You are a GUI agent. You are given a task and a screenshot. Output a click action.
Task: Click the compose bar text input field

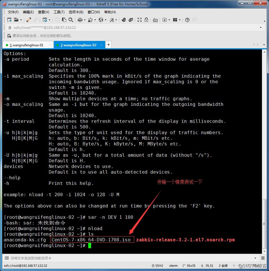click(131, 258)
